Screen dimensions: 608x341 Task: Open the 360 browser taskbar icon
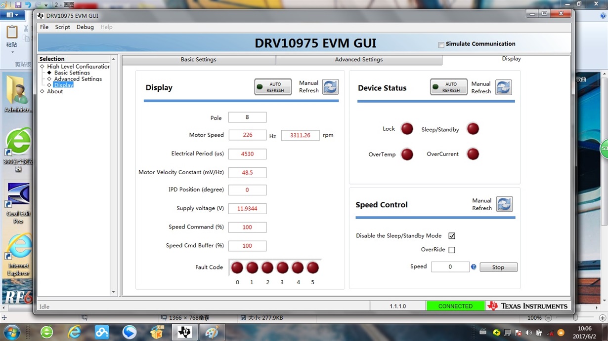(x=47, y=332)
